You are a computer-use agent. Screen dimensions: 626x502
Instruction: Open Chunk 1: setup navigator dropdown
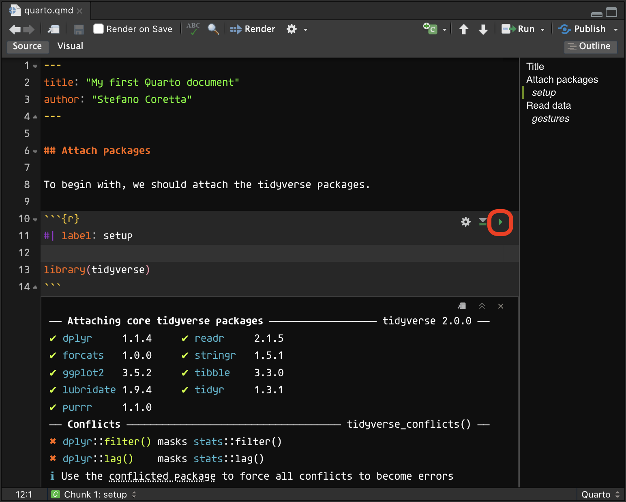[94, 494]
